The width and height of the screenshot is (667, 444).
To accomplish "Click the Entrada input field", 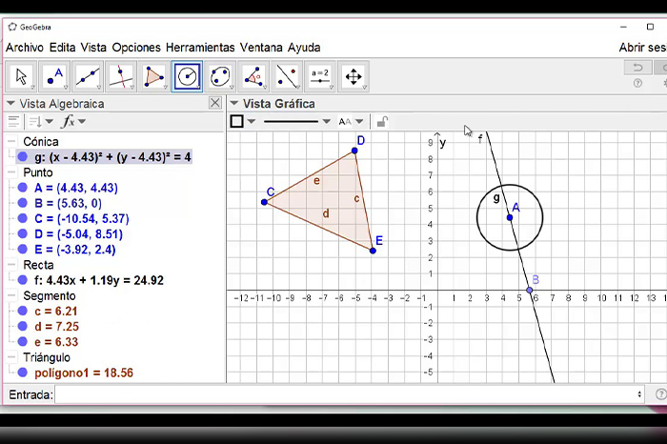I will pos(348,394).
